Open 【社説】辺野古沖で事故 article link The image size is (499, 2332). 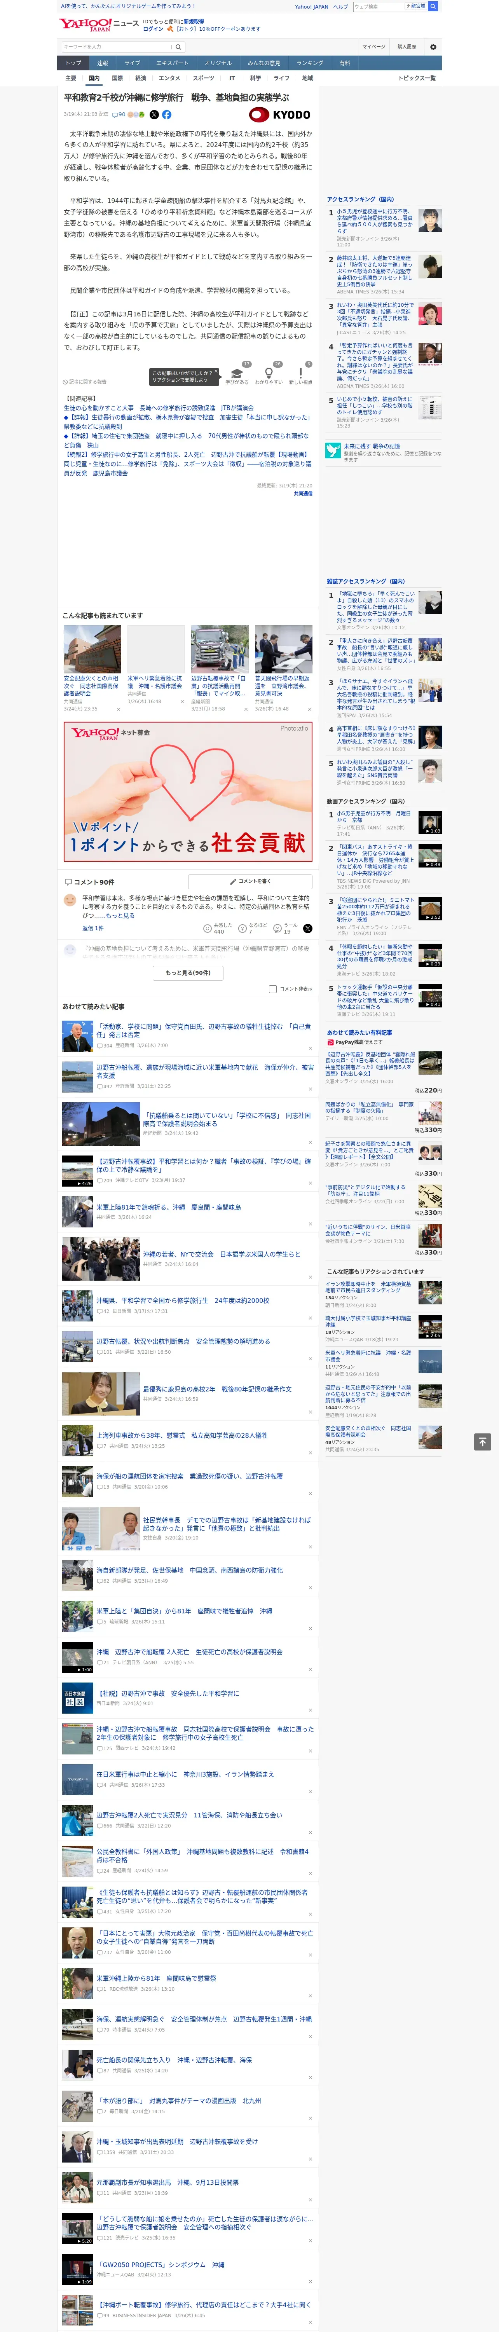tap(167, 1693)
